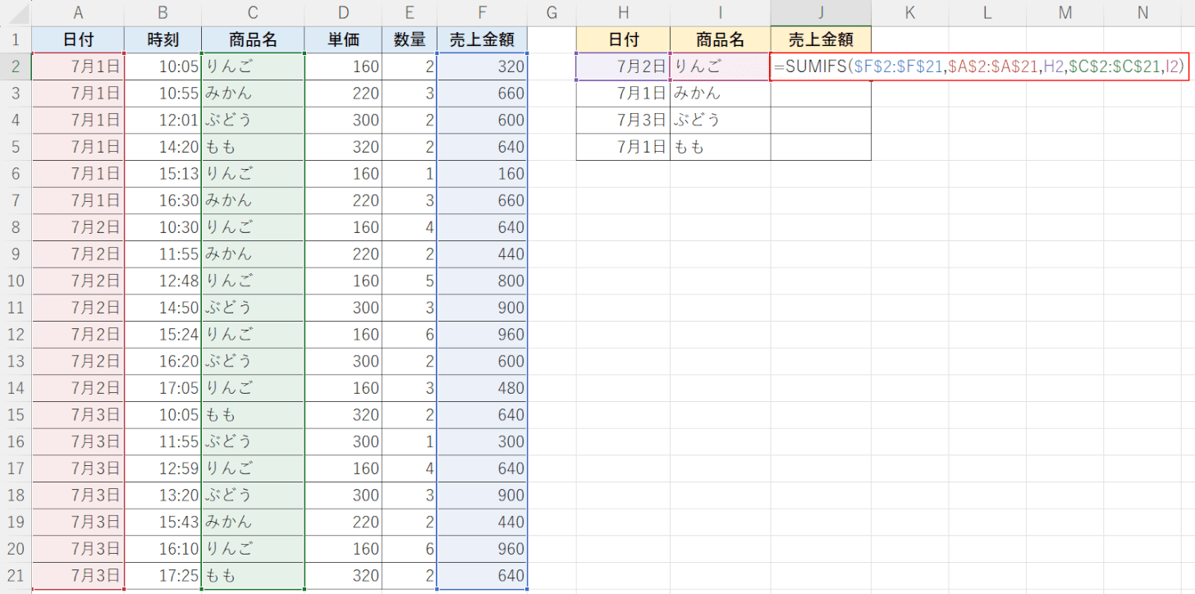Image resolution: width=1195 pixels, height=594 pixels.
Task: Click the 日付 header in cell H1
Action: (623, 39)
